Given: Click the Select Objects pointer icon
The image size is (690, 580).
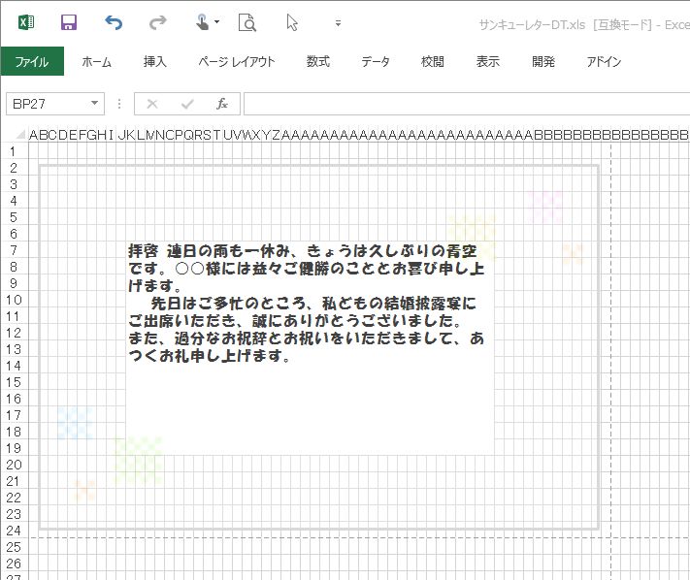Looking at the screenshot, I should point(292,22).
